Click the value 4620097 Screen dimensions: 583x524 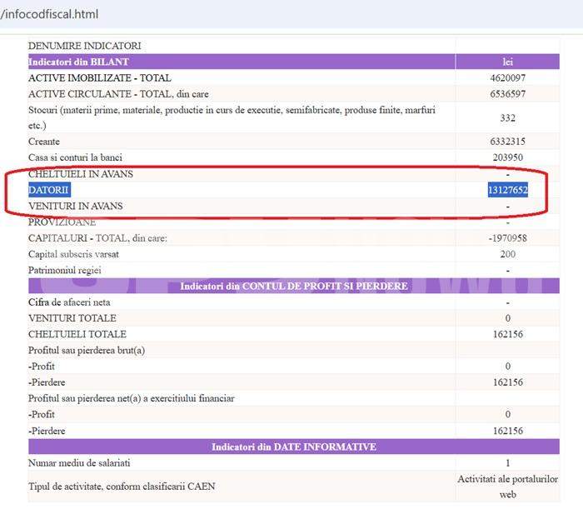(507, 77)
